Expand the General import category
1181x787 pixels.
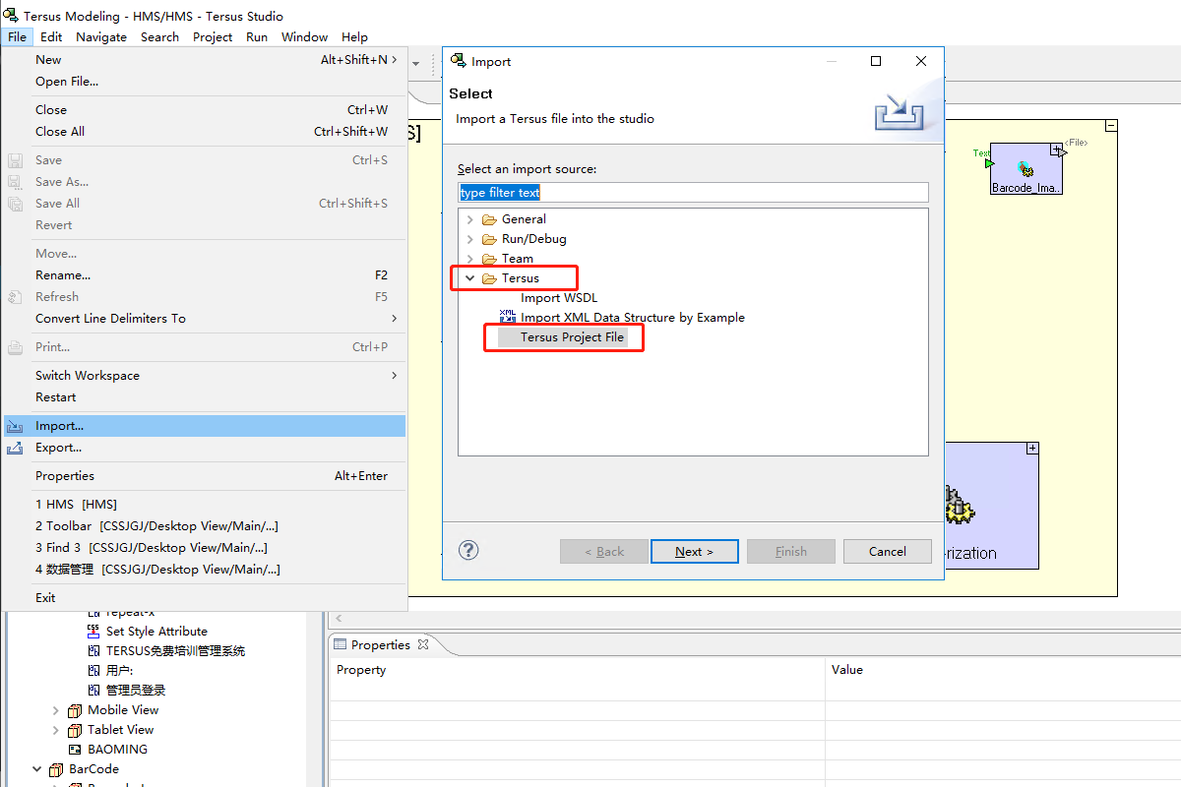(469, 219)
